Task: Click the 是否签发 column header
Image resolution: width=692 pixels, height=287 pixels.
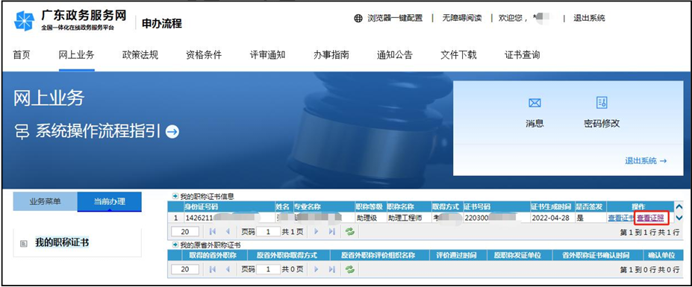Action: 590,206
